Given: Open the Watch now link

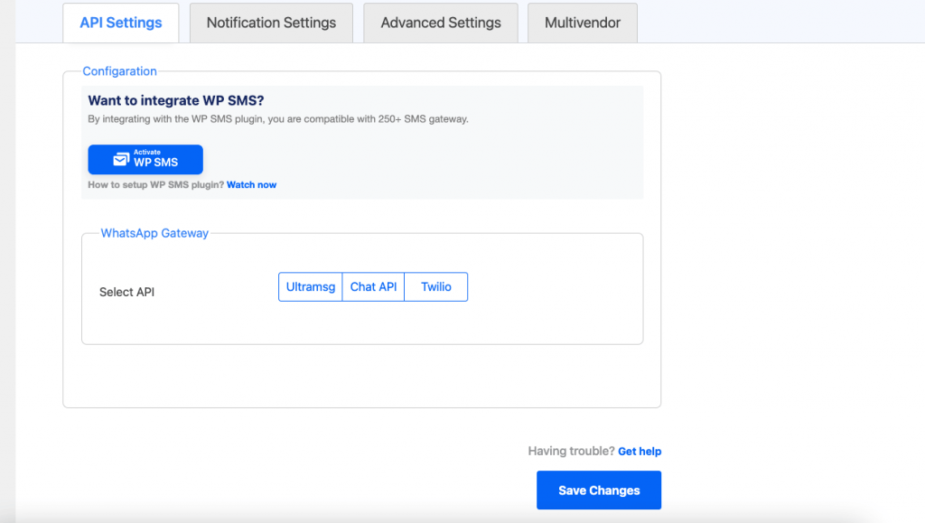Looking at the screenshot, I should (x=251, y=184).
